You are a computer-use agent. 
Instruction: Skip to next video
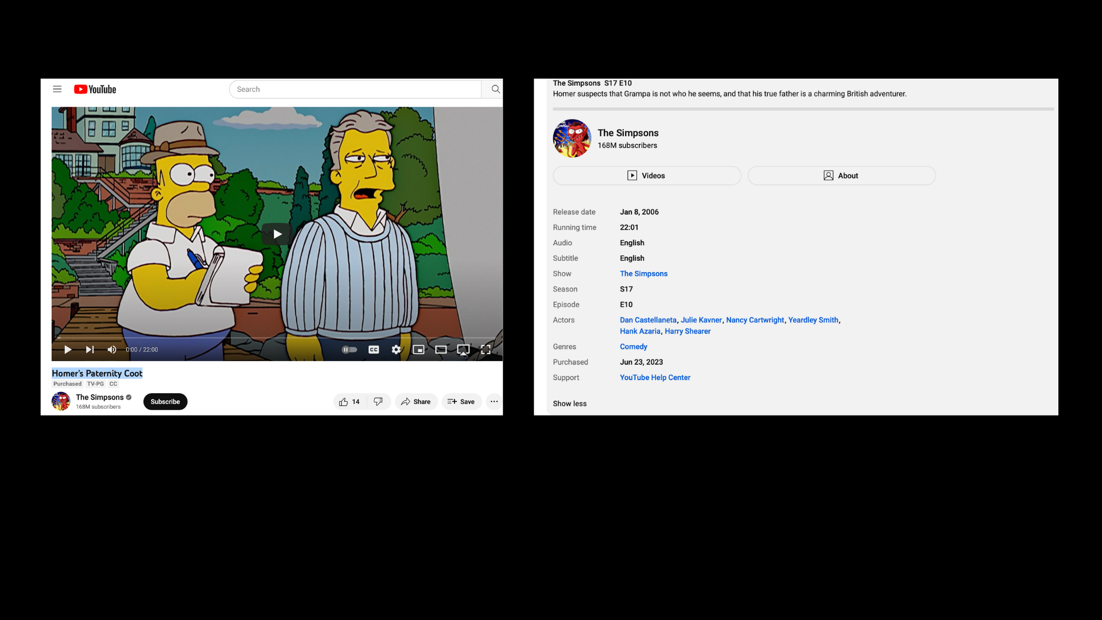coord(90,350)
